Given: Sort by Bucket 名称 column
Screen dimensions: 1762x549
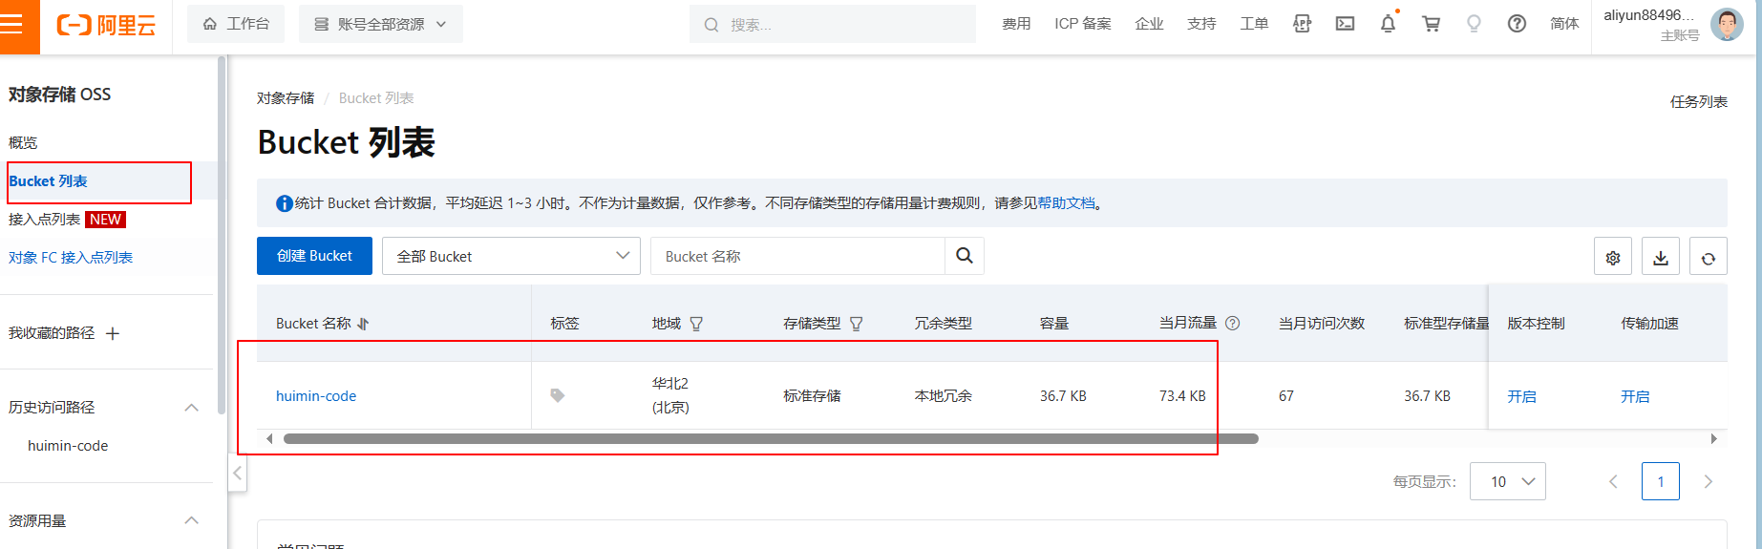Looking at the screenshot, I should coord(363,324).
